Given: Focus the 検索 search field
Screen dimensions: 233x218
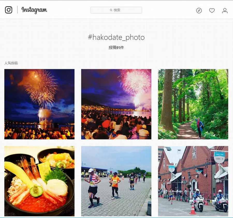Looking at the screenshot, I should (116, 10).
